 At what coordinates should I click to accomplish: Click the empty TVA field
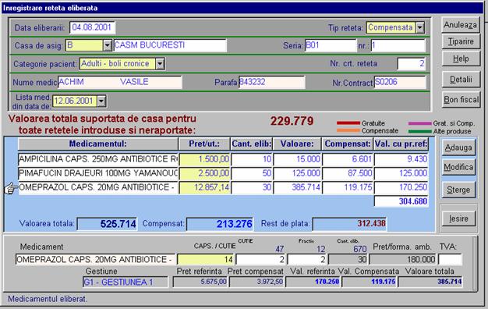[x=450, y=260]
